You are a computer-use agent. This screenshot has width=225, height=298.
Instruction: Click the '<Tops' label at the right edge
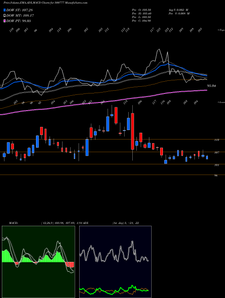pyautogui.click(x=221, y=30)
